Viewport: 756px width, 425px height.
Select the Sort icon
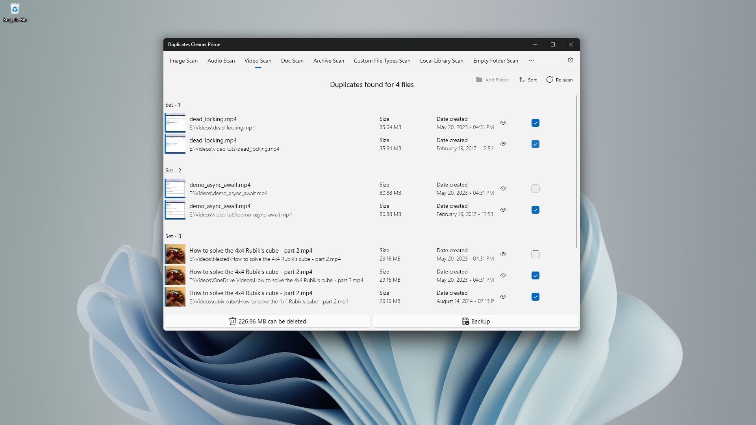522,79
